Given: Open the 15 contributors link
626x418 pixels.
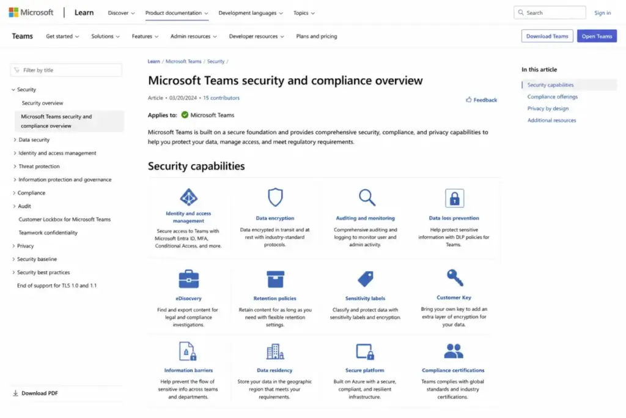Looking at the screenshot, I should click(221, 97).
